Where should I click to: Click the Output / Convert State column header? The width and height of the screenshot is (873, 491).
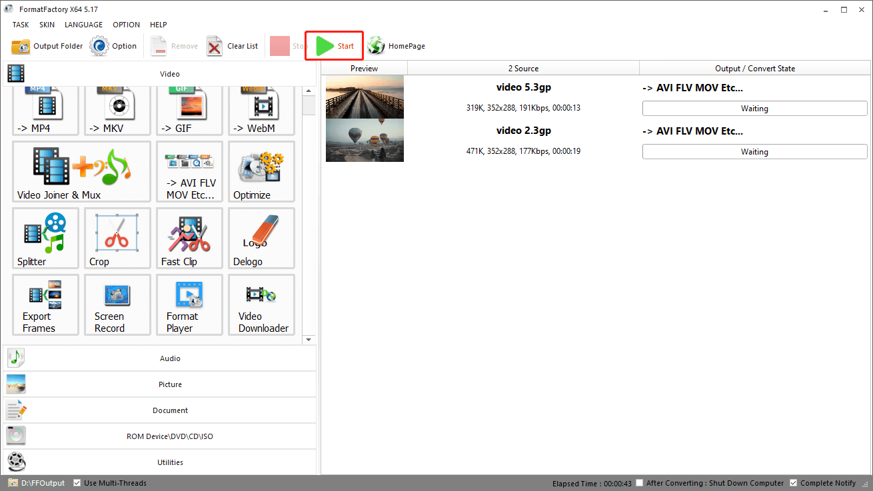coord(755,68)
